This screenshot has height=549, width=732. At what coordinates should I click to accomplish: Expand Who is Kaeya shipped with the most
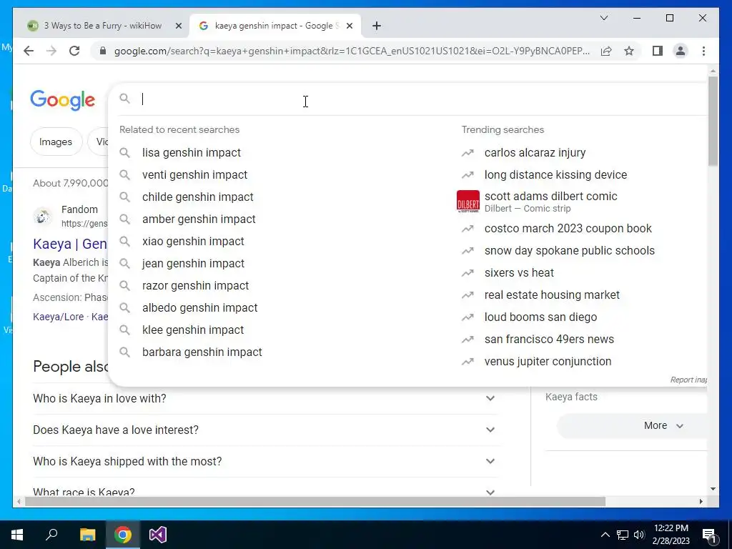(x=264, y=461)
